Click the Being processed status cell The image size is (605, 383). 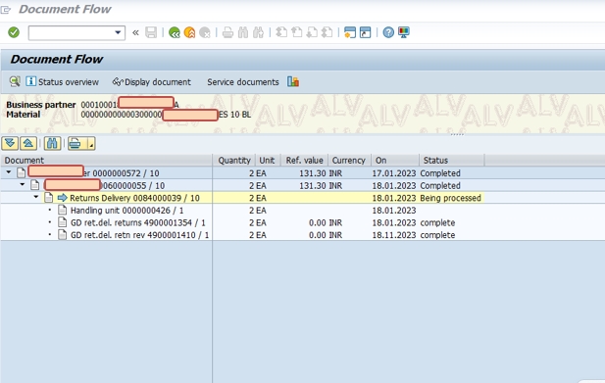tap(450, 198)
